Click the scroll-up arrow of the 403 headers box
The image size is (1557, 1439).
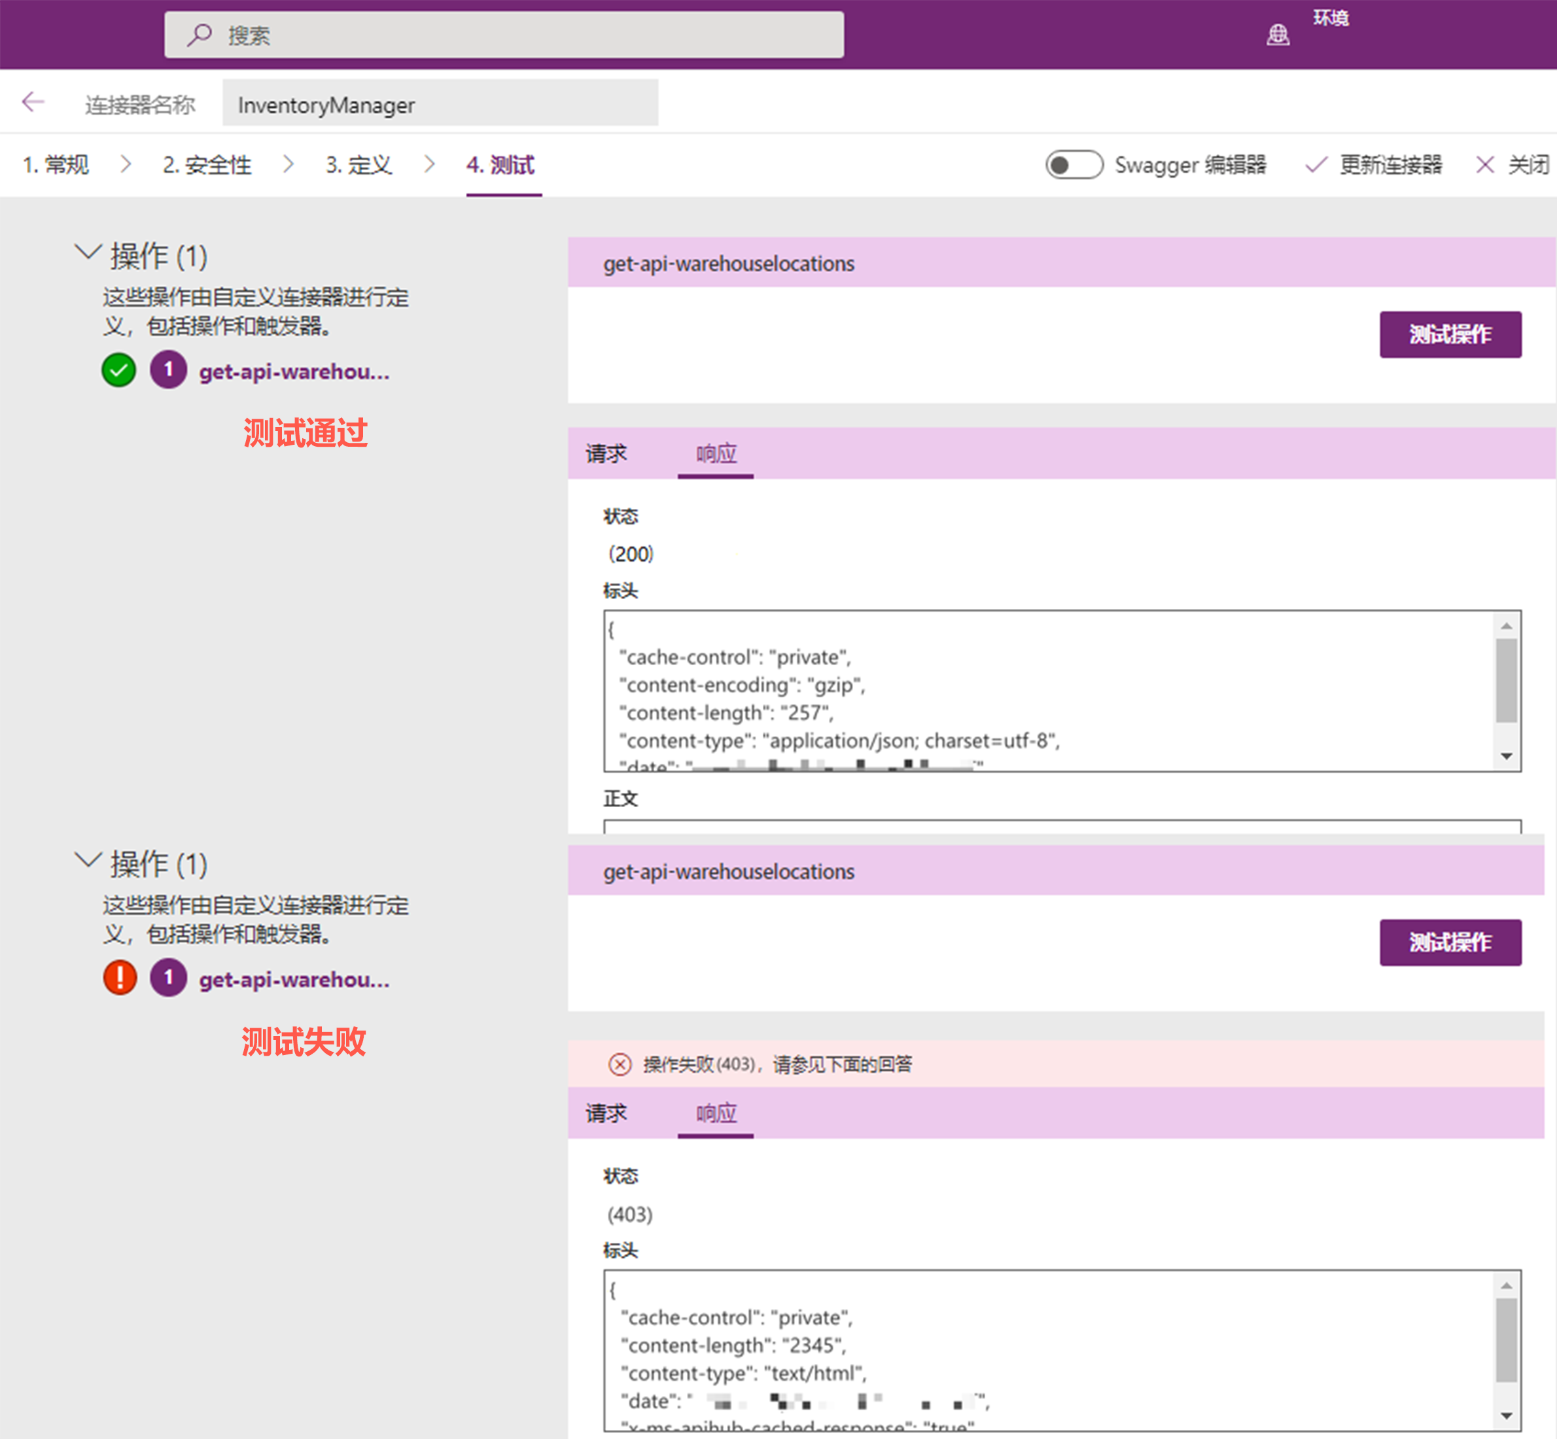tap(1507, 1285)
